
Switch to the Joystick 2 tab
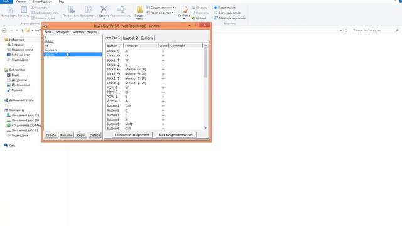130,38
